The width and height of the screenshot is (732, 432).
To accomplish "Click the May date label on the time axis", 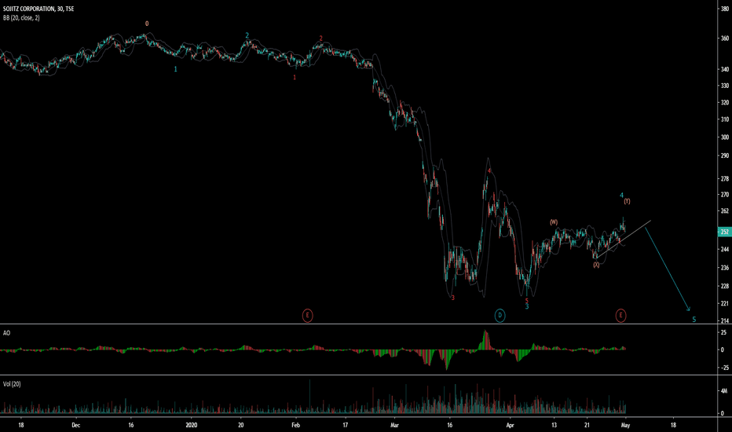I will tap(625, 425).
